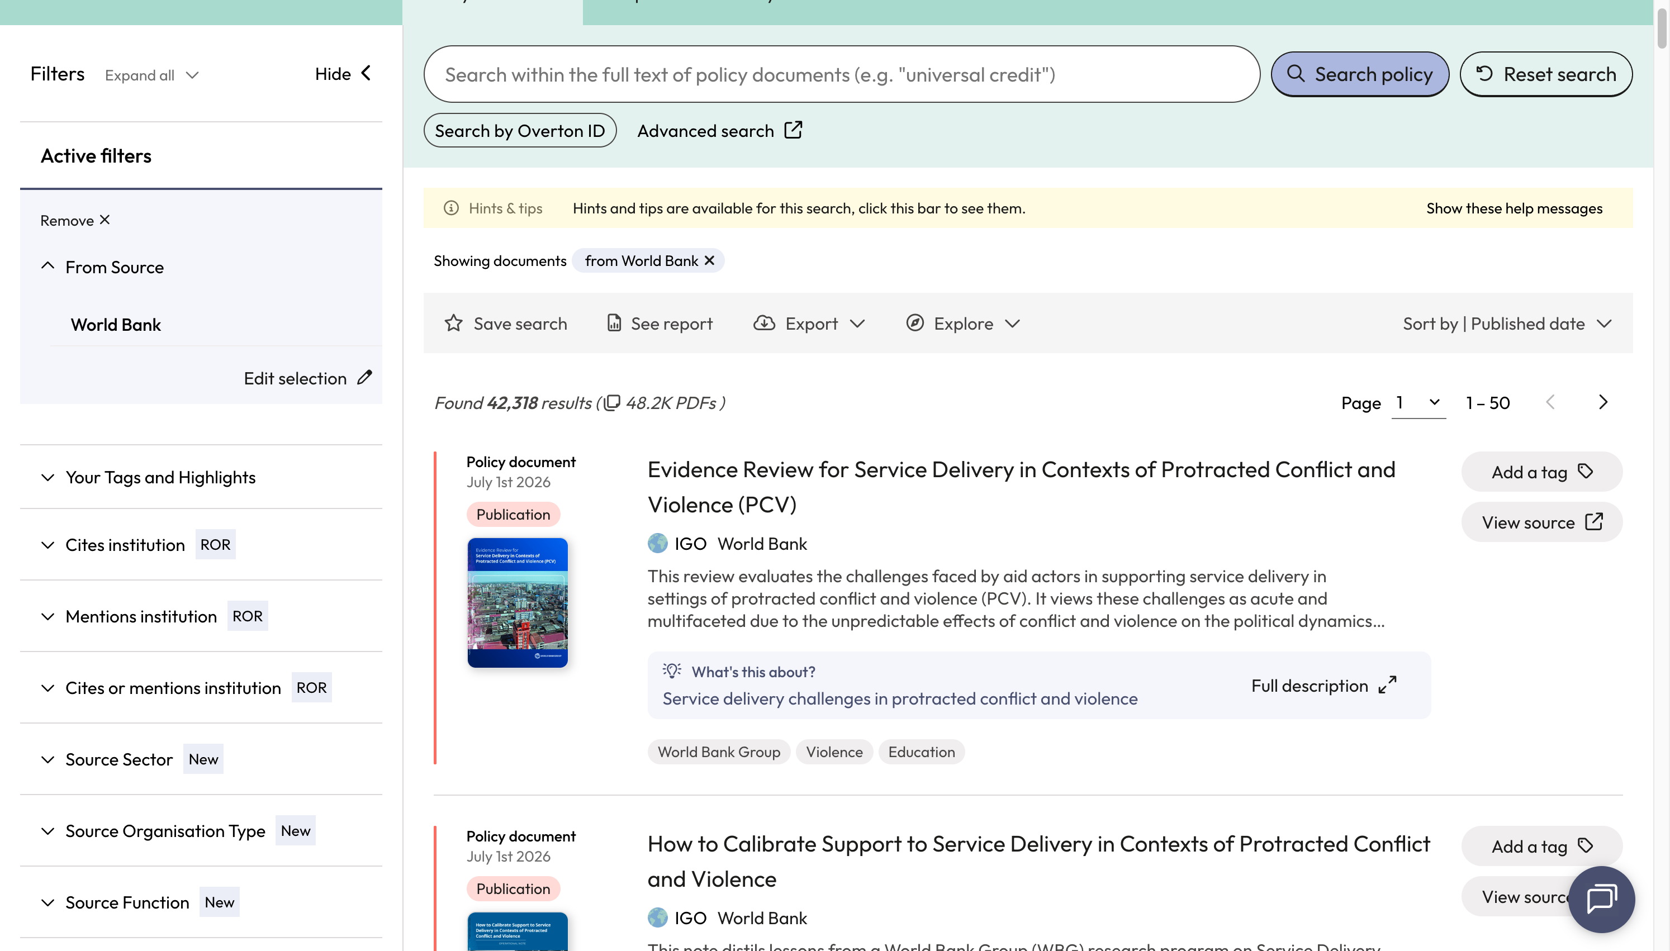
Task: Open the Advanced search link
Action: pyautogui.click(x=719, y=131)
